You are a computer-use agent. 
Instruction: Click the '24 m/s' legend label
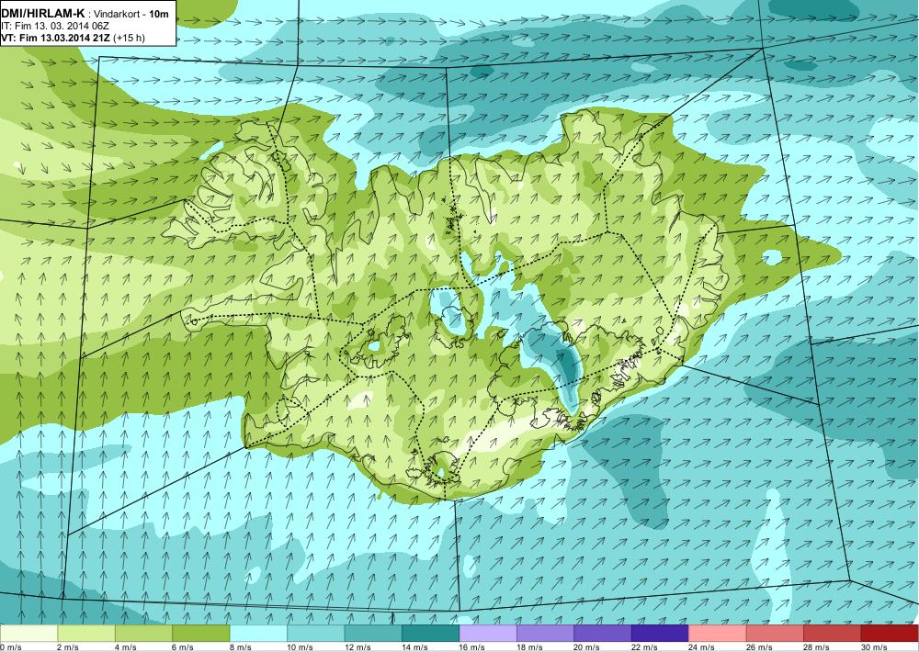click(x=702, y=647)
